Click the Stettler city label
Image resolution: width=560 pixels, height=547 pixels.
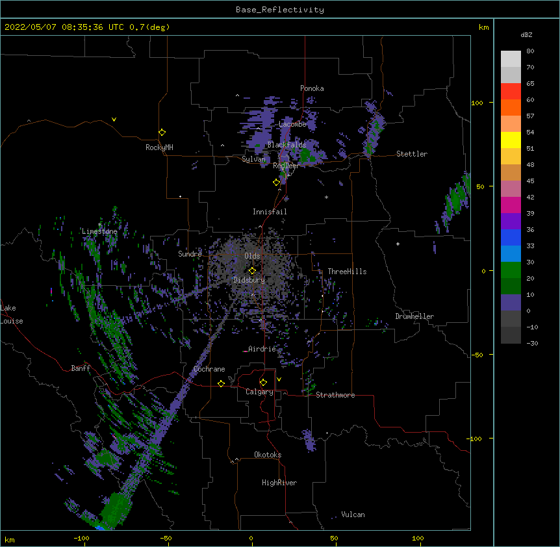[x=412, y=154]
